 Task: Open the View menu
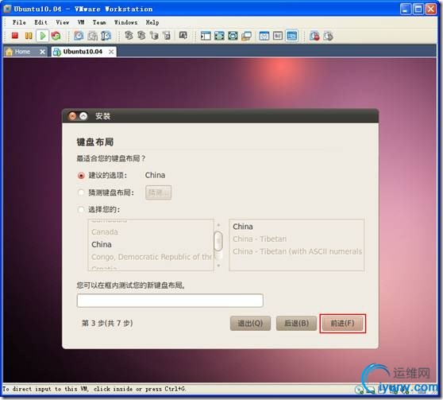coord(63,22)
